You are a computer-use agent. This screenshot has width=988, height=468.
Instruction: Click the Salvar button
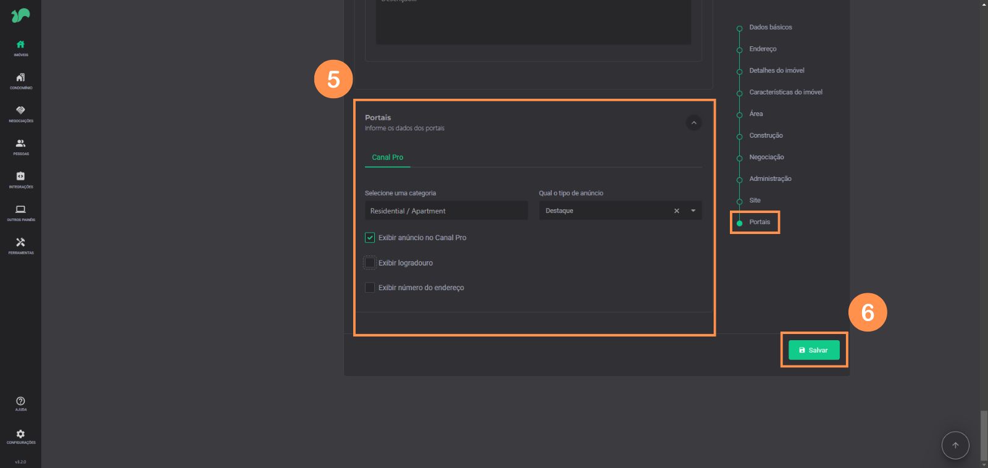813,350
